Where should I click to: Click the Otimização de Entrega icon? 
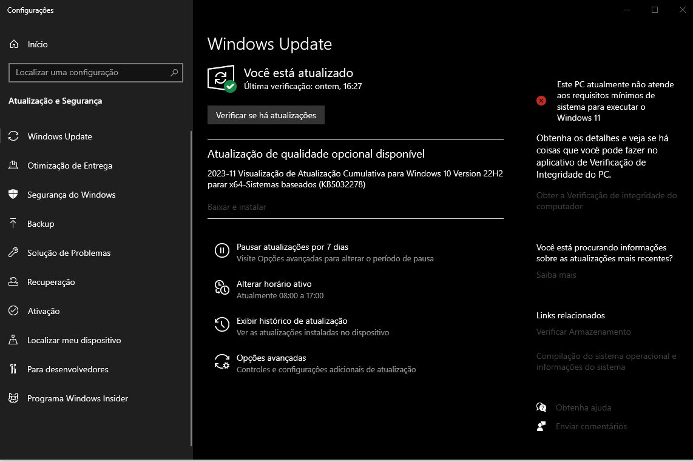[x=14, y=165]
